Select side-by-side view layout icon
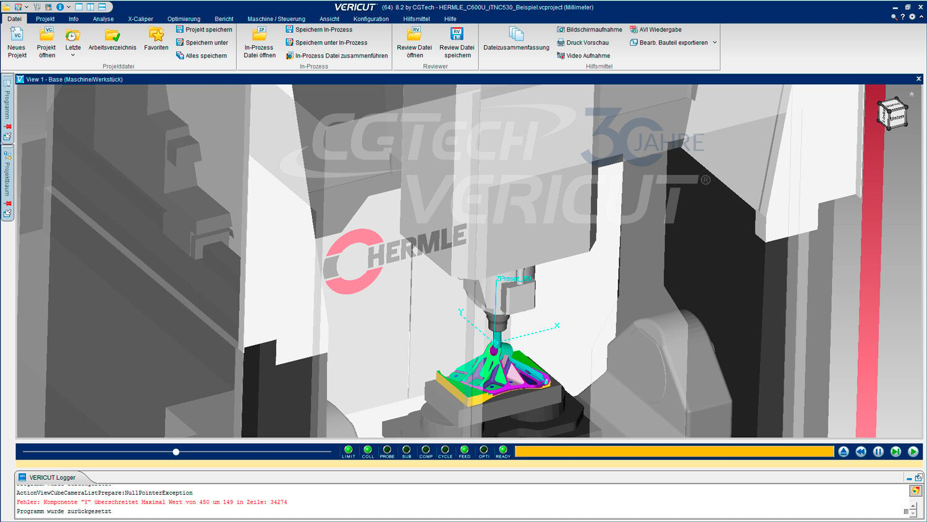This screenshot has width=927, height=522. click(x=90, y=7)
